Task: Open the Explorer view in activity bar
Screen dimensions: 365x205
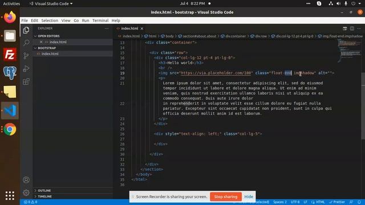Action: [26, 30]
